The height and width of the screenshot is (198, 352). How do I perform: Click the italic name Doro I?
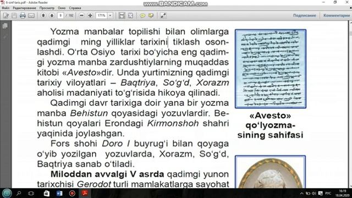click(116, 144)
